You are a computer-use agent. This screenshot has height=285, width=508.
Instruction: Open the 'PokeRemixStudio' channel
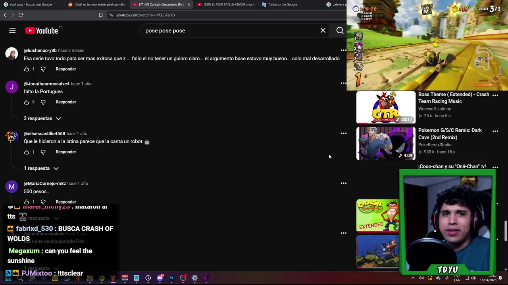(435, 145)
